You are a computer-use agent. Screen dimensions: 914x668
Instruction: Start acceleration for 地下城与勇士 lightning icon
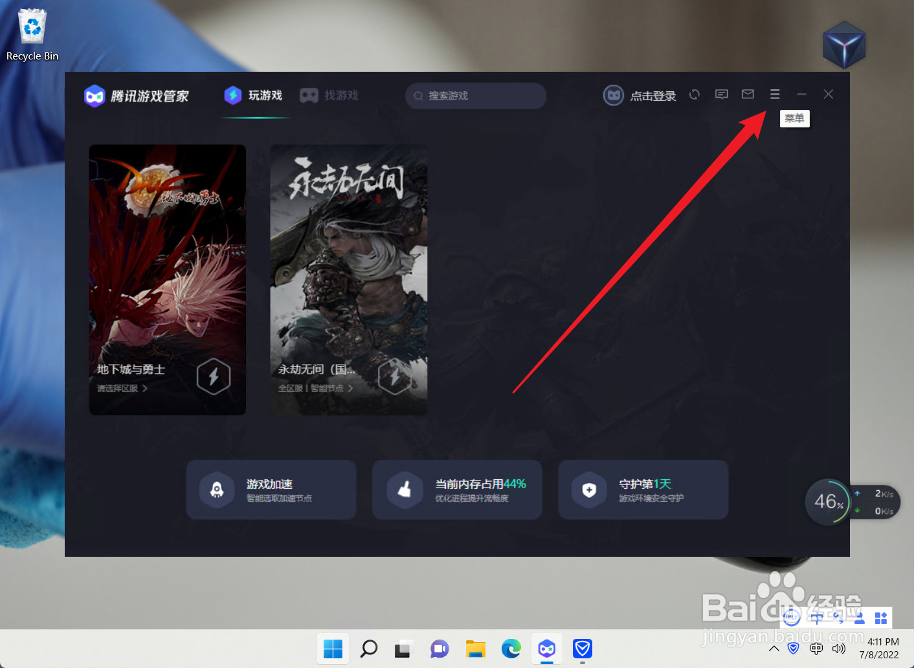click(214, 376)
